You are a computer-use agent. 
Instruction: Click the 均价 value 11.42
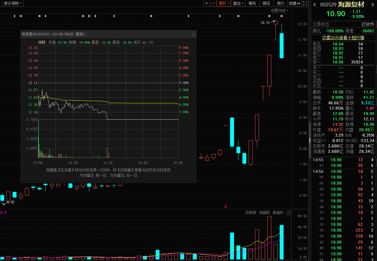coord(369,92)
